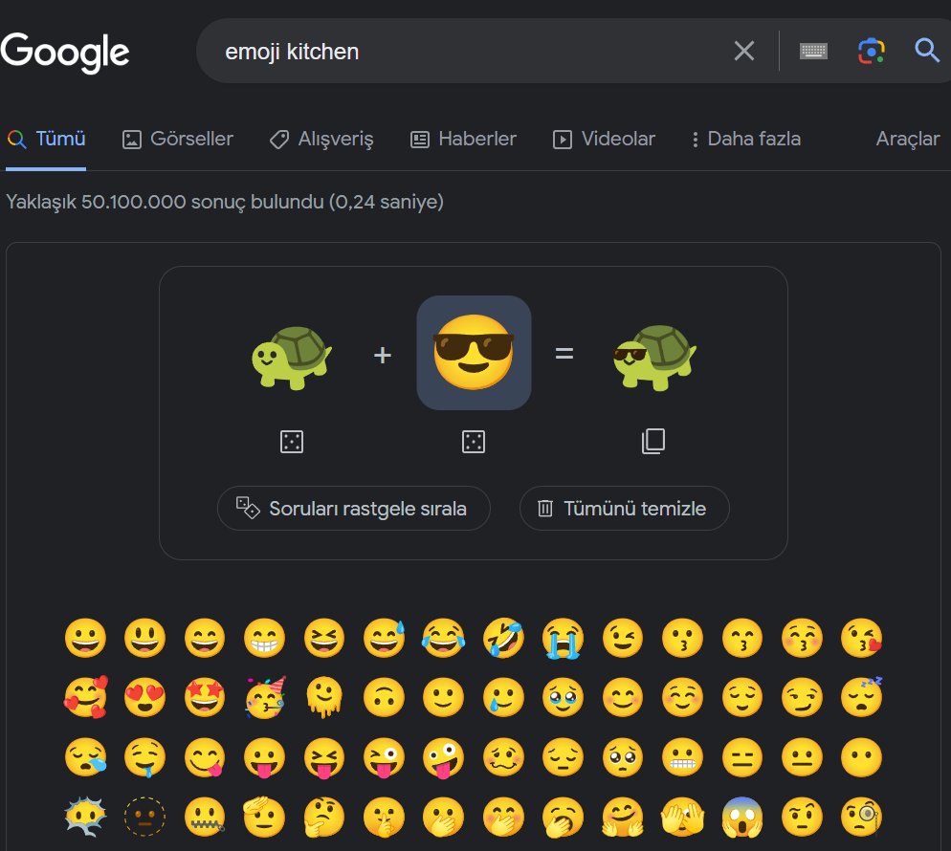The image size is (951, 851).
Task: Copy the combined emoji result
Action: click(x=653, y=441)
